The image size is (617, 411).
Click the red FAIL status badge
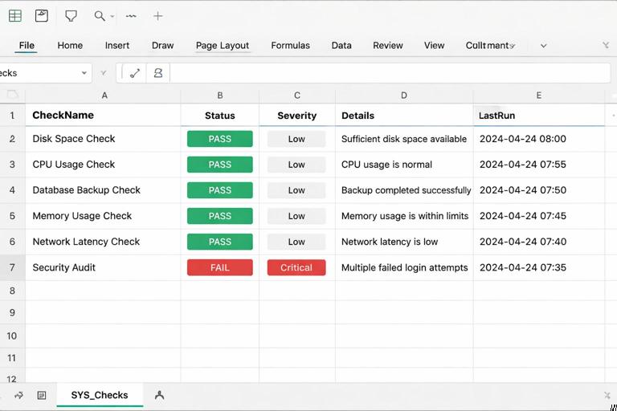pyautogui.click(x=219, y=267)
